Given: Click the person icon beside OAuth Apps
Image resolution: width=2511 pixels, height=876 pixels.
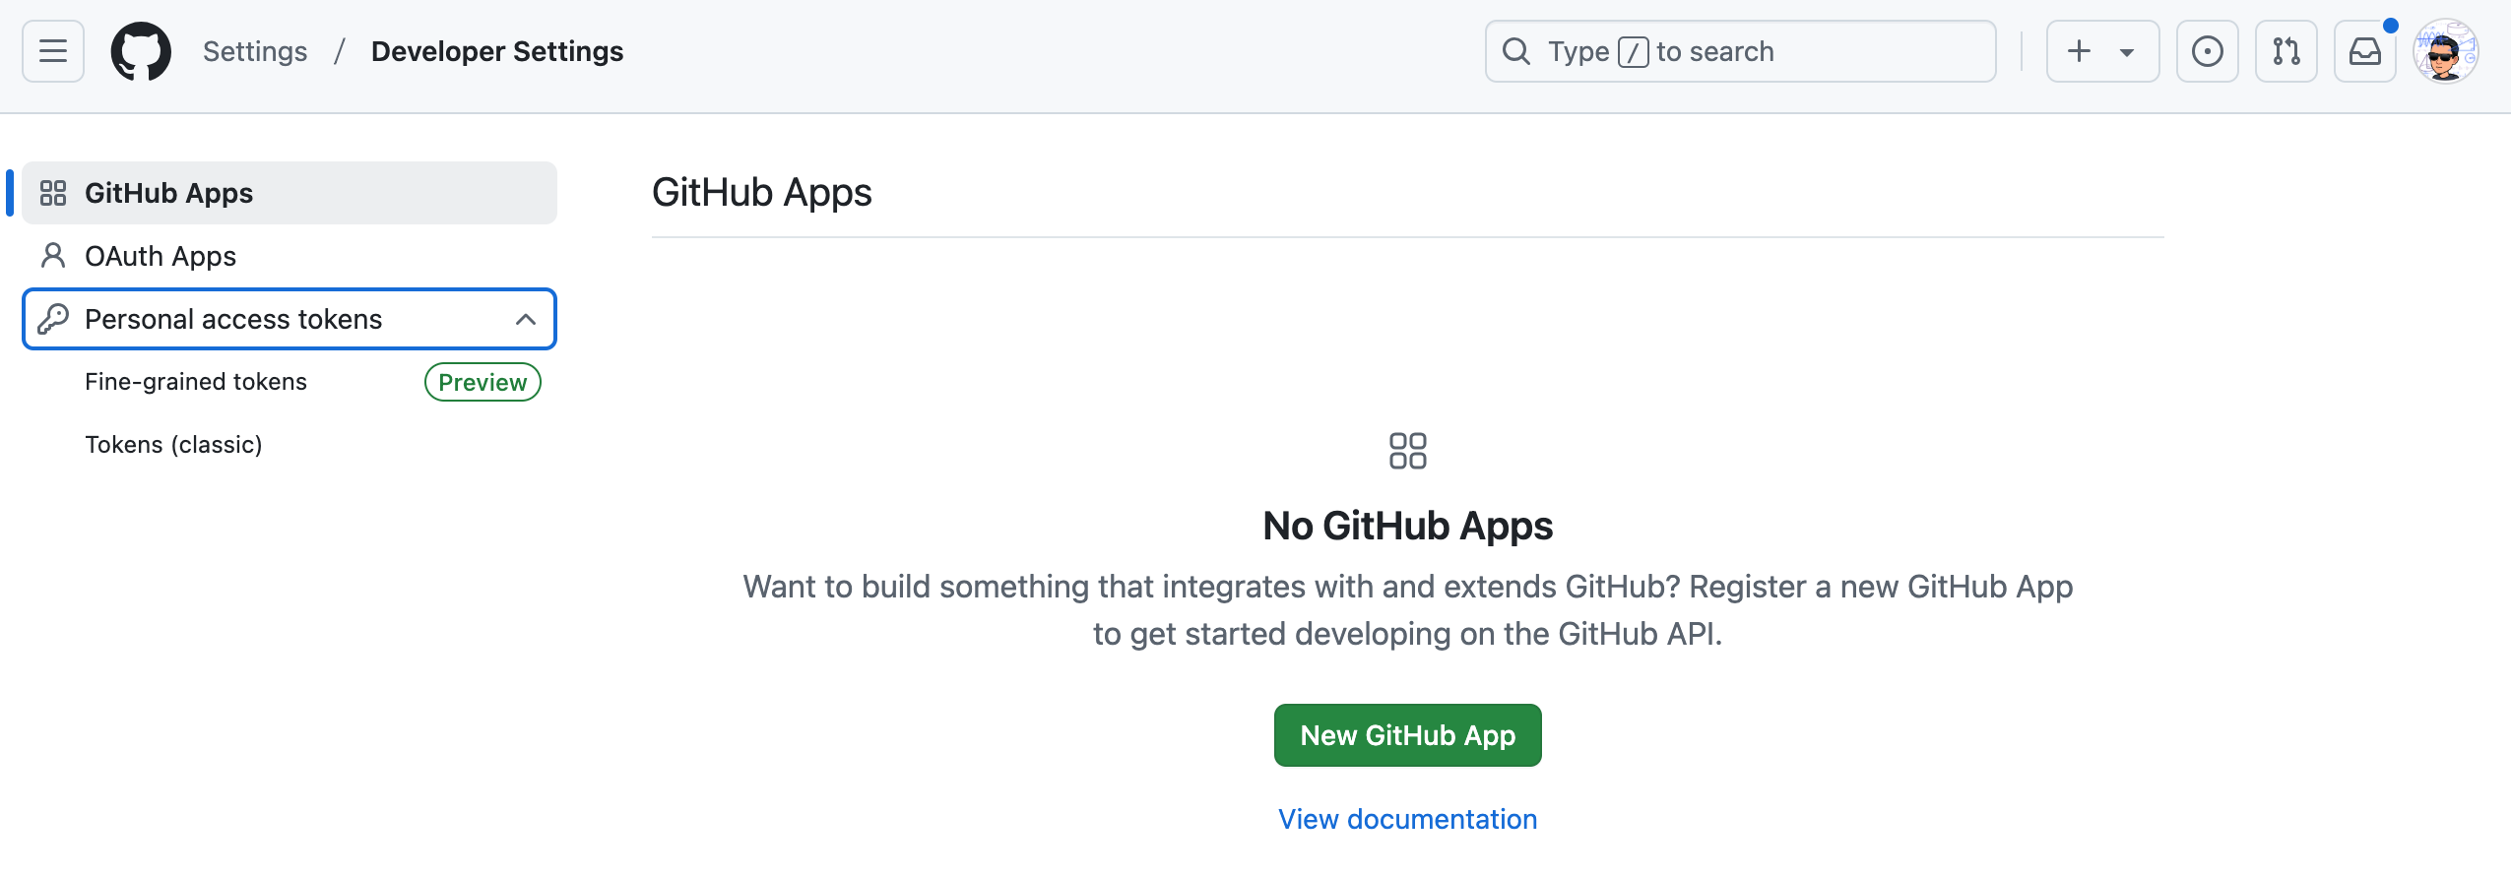Looking at the screenshot, I should [x=53, y=256].
